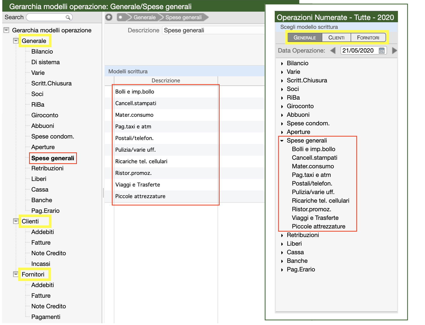425x325 pixels.
Task: Collapse the Fornitori tree node
Action: 16,274
